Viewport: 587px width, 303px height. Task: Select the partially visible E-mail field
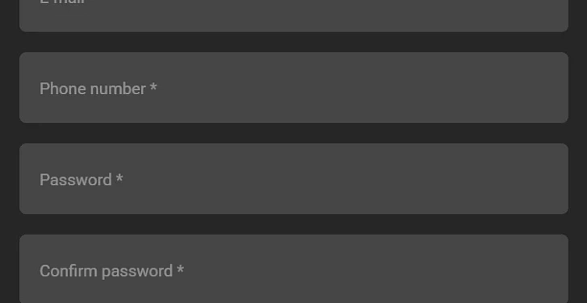293,15
